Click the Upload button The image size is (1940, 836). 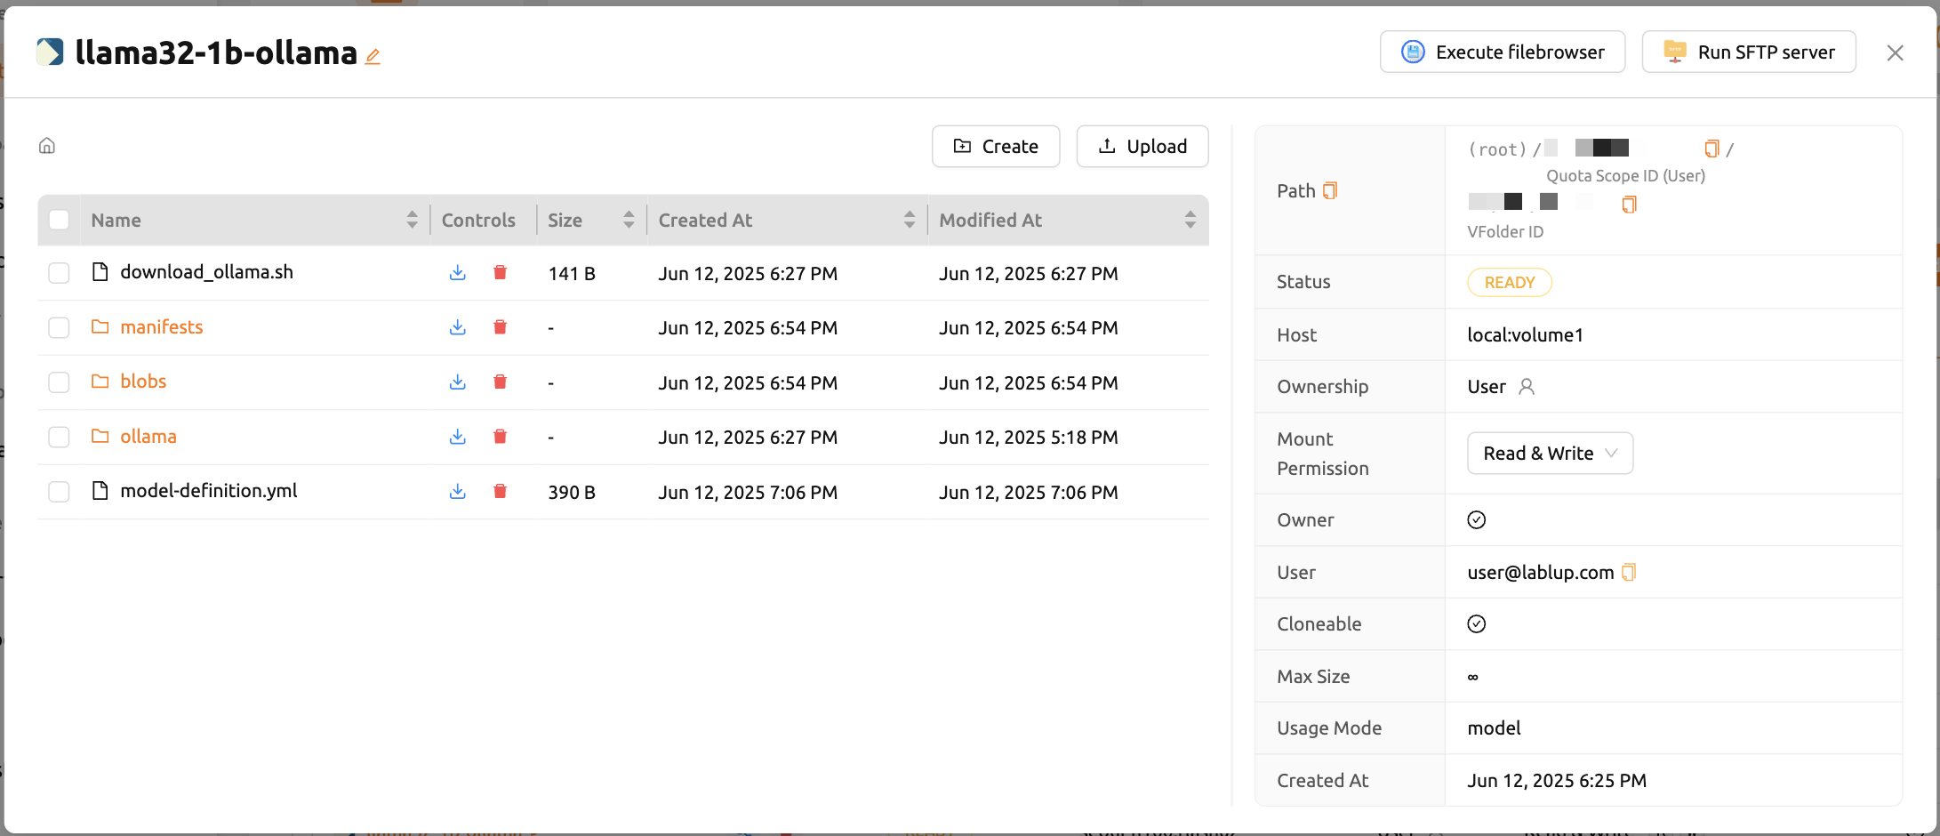1142,146
